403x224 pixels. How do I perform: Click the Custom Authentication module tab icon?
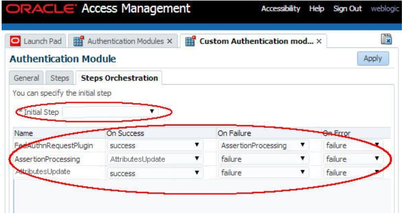click(x=190, y=41)
